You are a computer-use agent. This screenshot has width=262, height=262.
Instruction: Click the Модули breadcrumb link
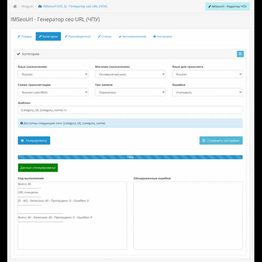pos(27,6)
